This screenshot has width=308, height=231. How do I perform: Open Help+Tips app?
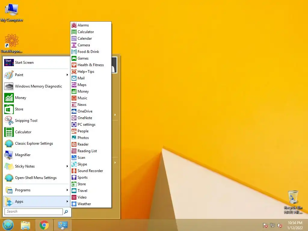91,72
